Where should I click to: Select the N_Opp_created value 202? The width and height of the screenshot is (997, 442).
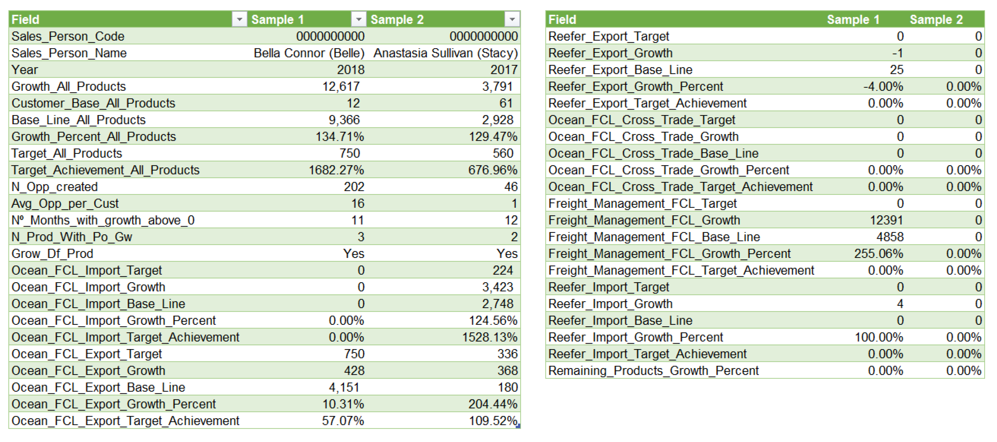pyautogui.click(x=354, y=187)
